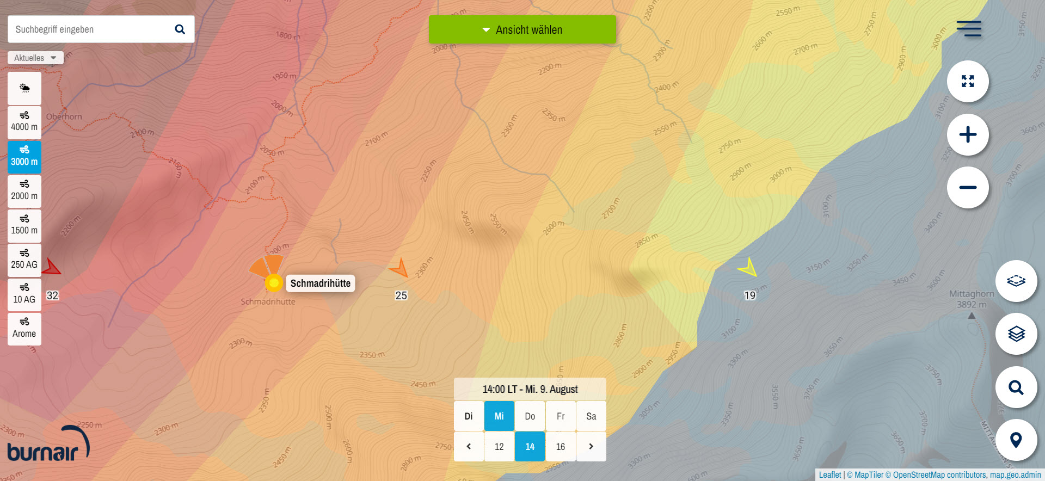Screen dimensions: 1045x481
Task: Zoom out with the minus button
Action: point(967,187)
